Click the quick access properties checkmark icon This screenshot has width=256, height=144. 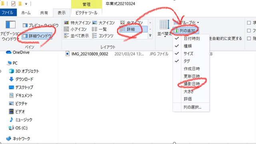point(13,4)
